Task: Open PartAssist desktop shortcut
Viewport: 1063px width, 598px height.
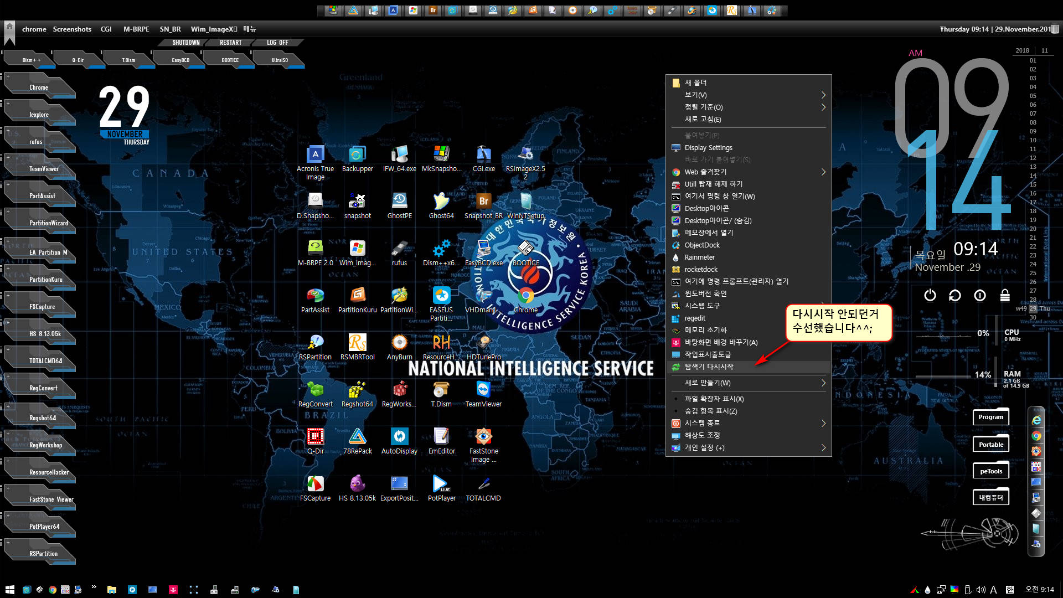Action: point(315,300)
